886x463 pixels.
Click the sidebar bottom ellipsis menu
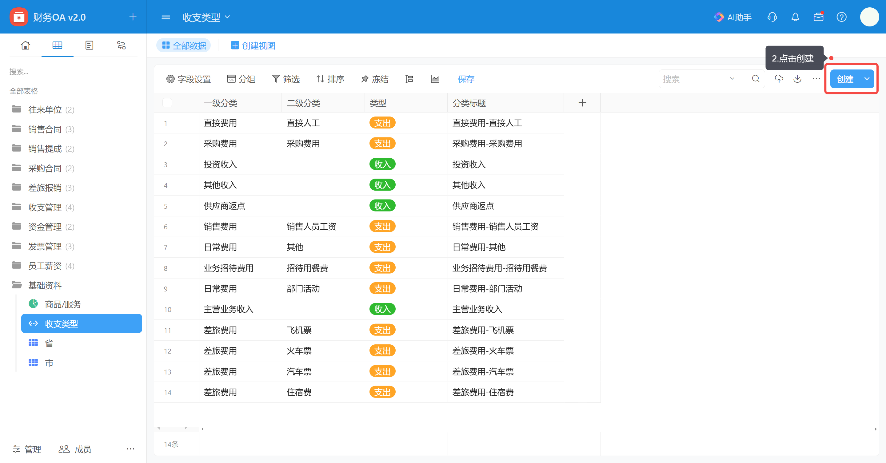[130, 449]
